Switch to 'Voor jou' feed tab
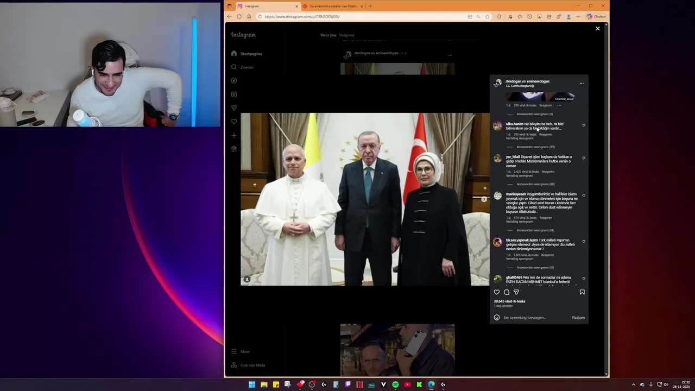 click(x=328, y=35)
